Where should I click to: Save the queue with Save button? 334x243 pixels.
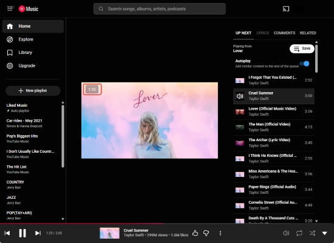[302, 48]
